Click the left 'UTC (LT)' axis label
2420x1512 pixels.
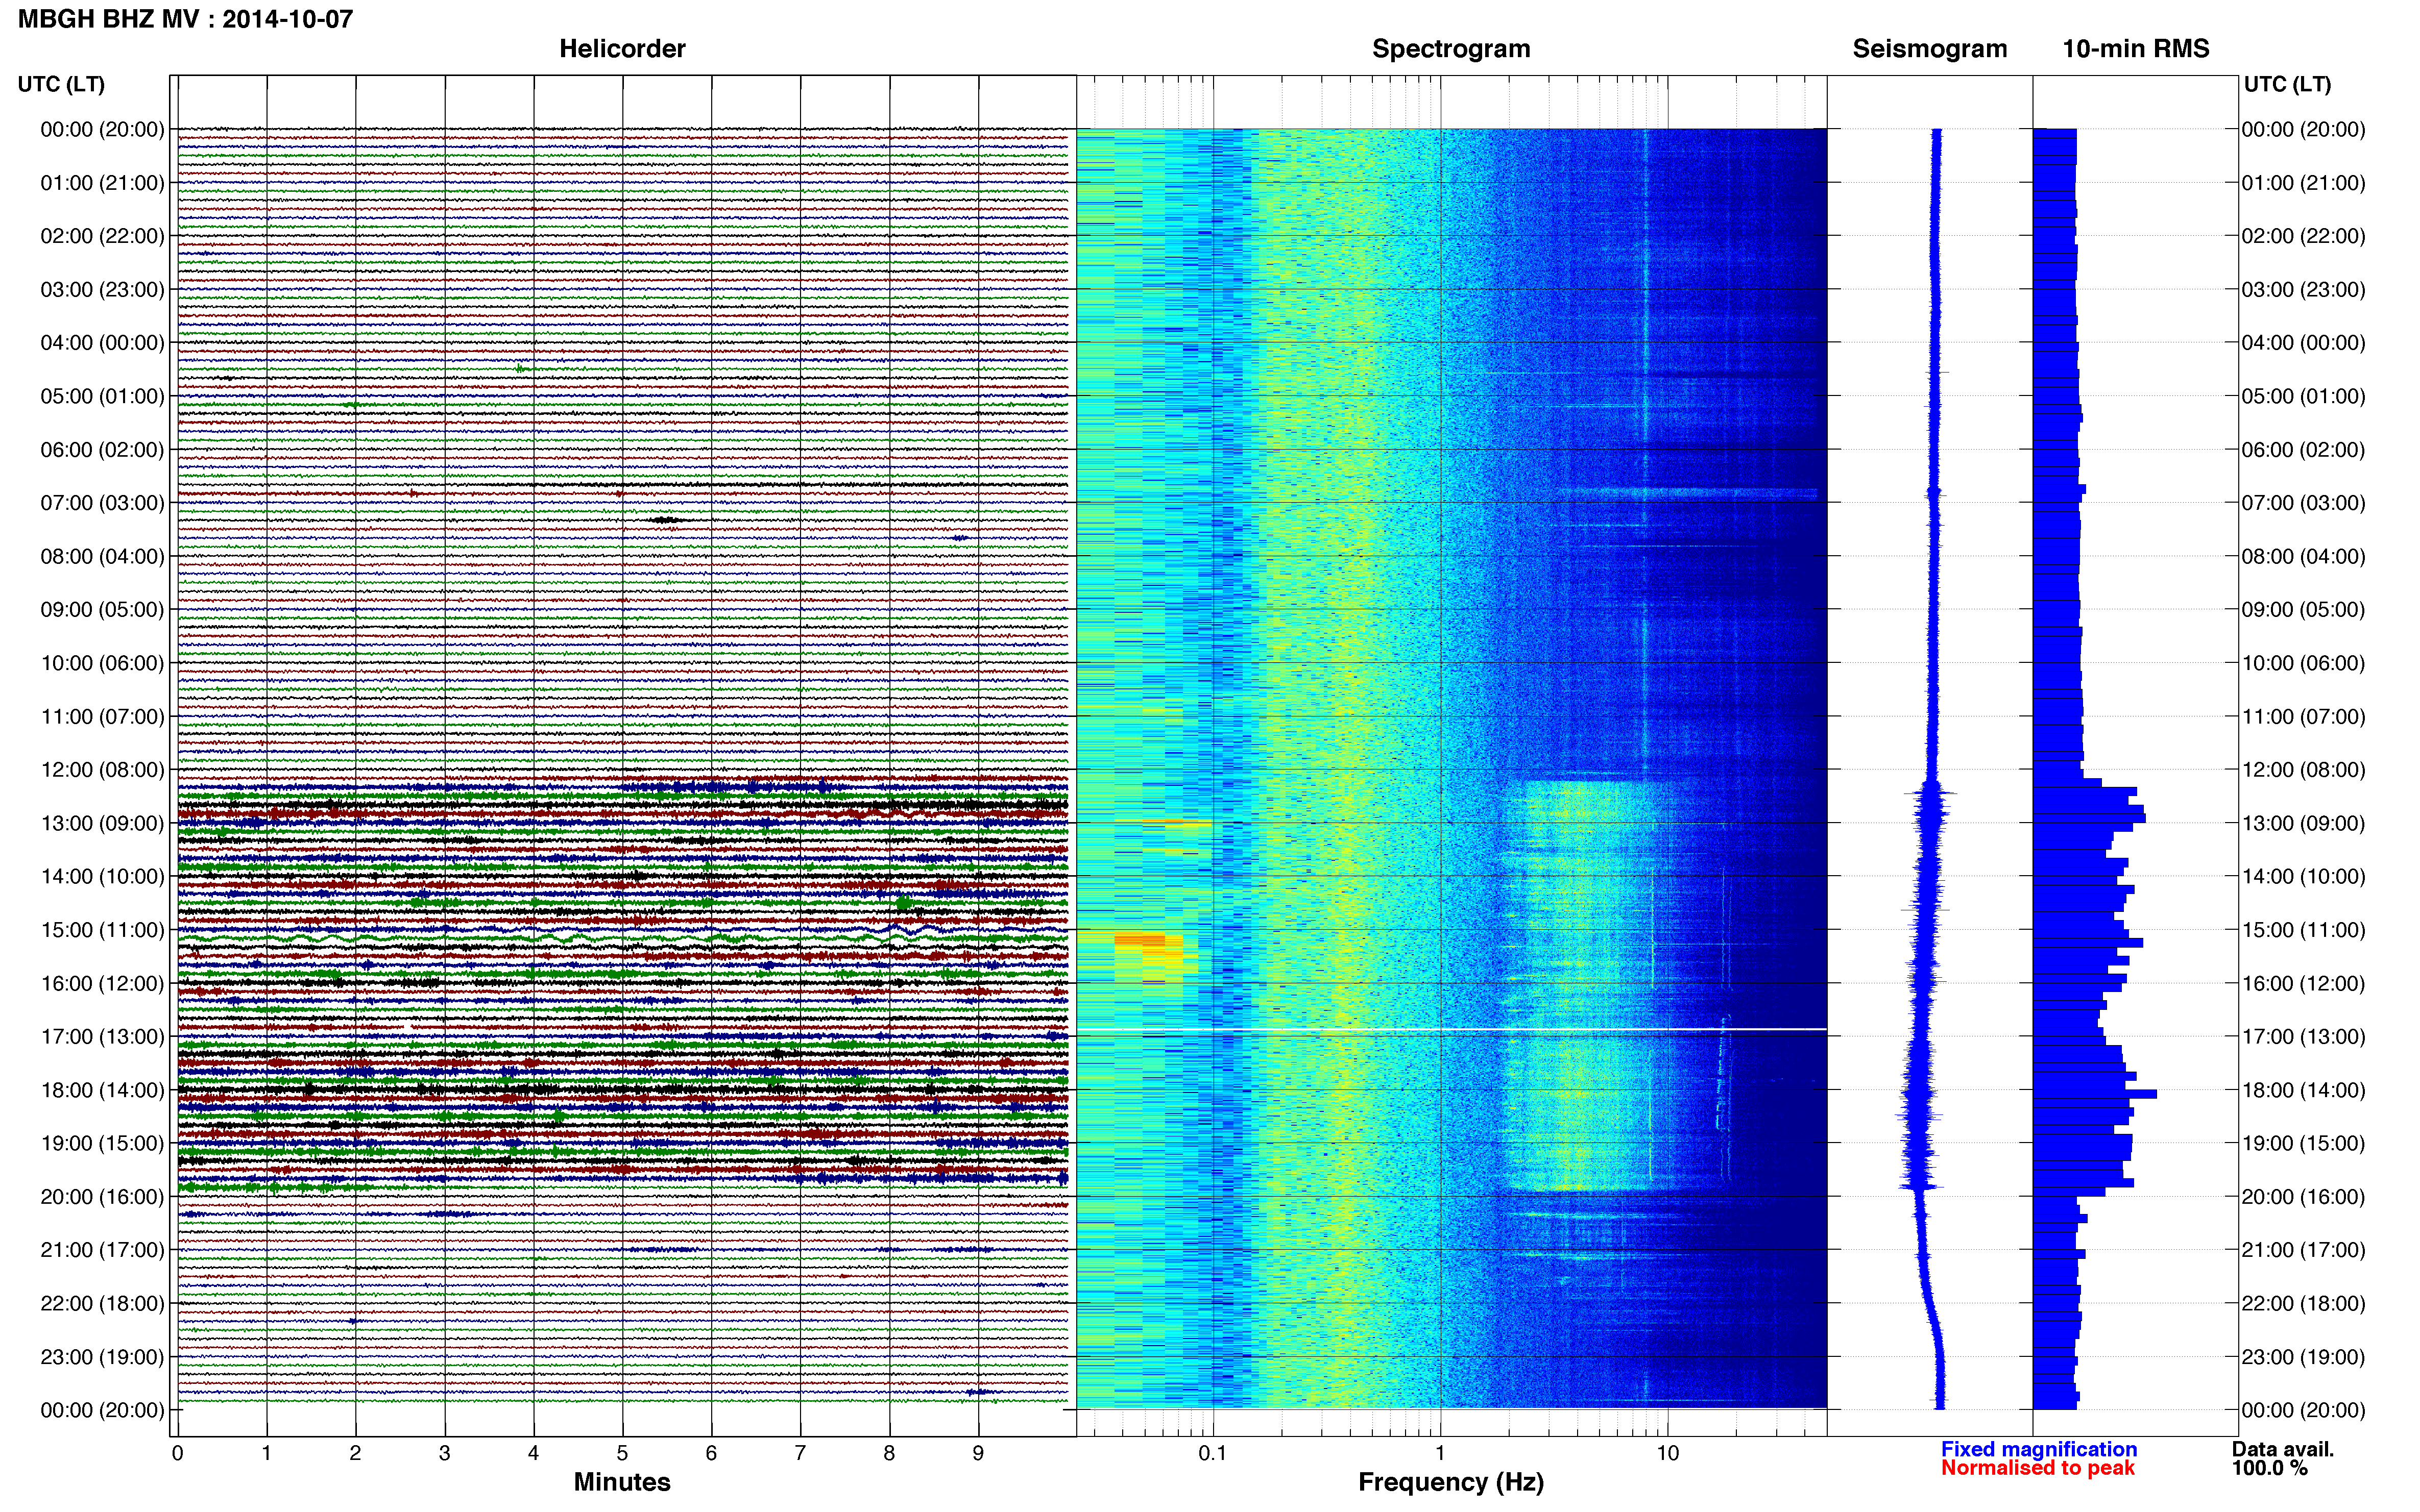[61, 84]
